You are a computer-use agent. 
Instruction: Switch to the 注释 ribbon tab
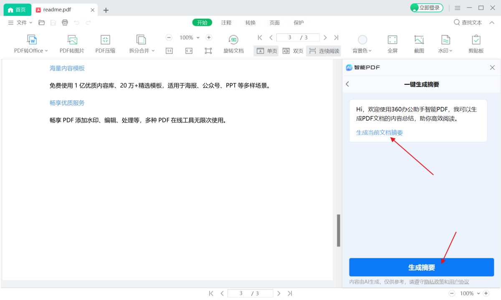[x=226, y=23]
